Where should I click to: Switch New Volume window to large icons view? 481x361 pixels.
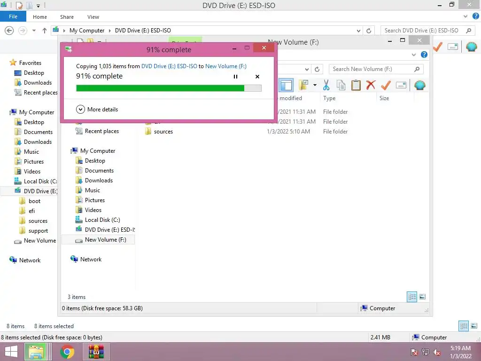pos(422,297)
